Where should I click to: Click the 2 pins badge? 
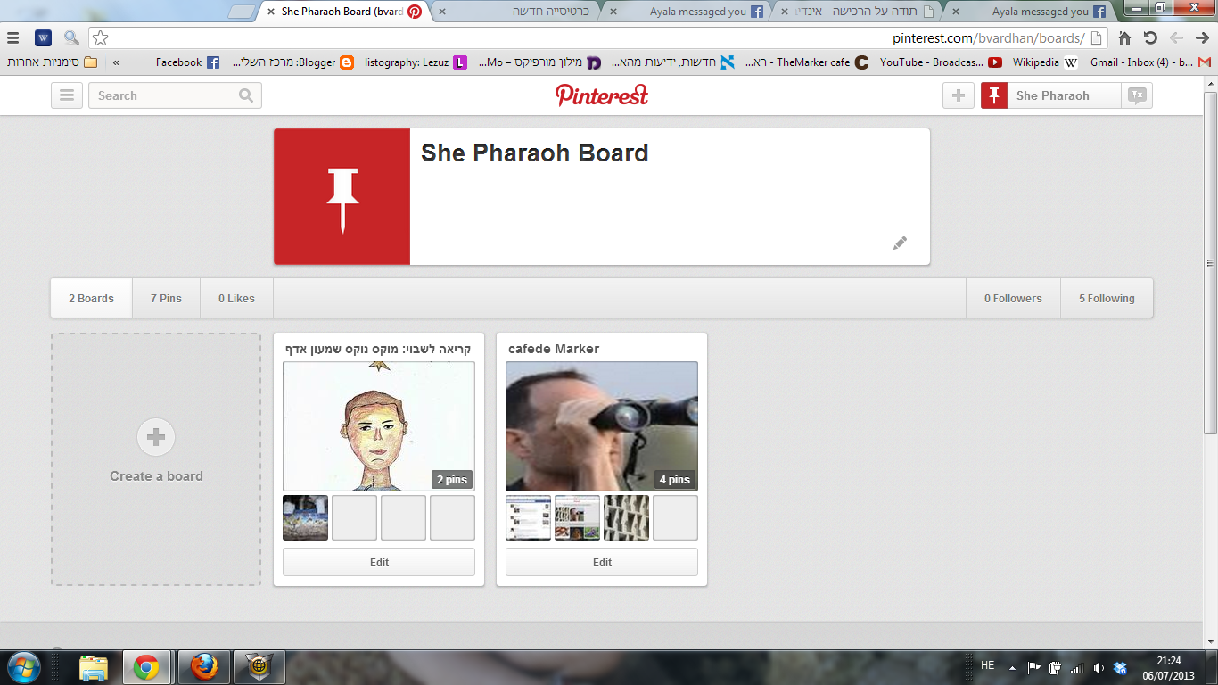click(451, 479)
